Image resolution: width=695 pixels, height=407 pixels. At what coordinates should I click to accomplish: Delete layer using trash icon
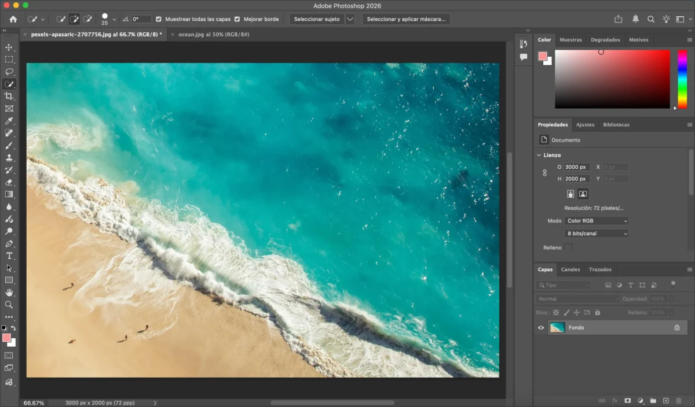point(679,401)
